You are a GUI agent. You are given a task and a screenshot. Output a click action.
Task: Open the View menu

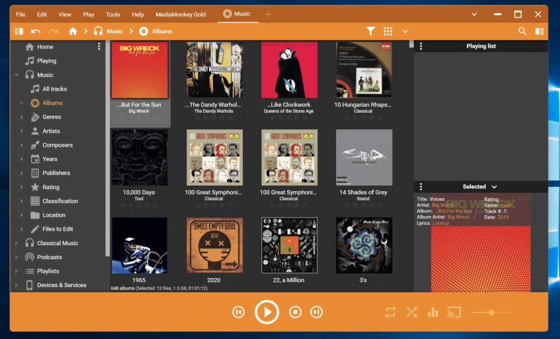[x=65, y=14]
